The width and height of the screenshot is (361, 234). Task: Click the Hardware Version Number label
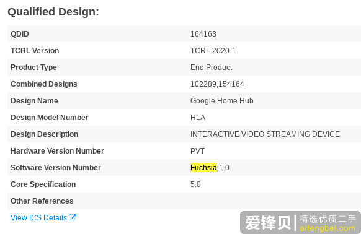57,151
